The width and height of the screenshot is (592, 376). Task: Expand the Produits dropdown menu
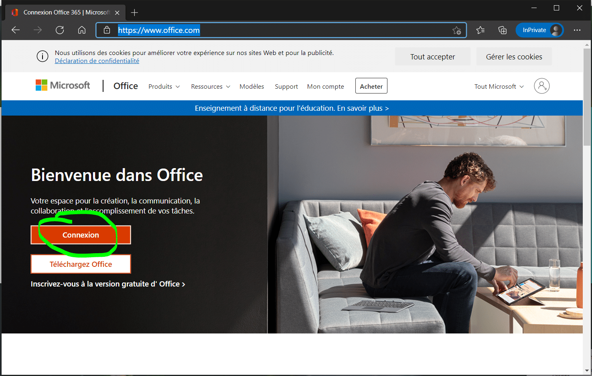point(164,87)
